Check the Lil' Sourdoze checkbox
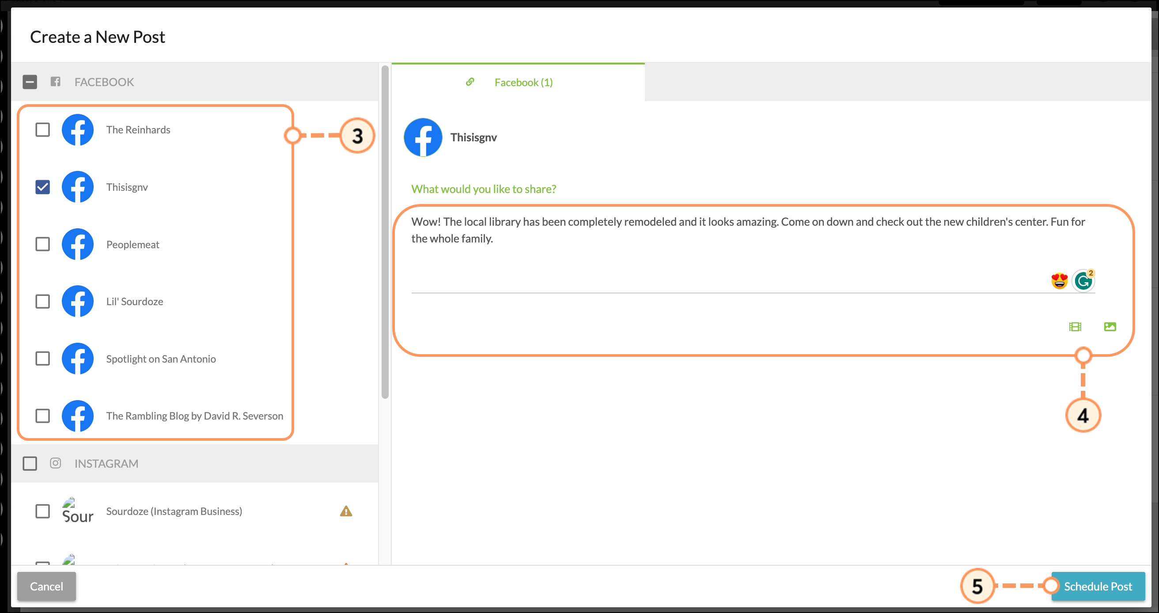Image resolution: width=1159 pixels, height=613 pixels. pyautogui.click(x=43, y=301)
